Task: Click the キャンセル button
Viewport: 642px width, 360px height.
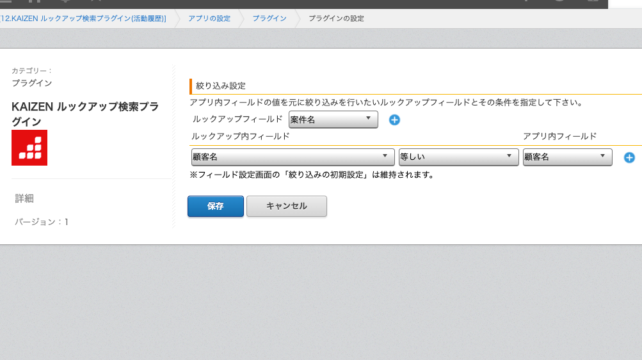Action: (x=287, y=206)
